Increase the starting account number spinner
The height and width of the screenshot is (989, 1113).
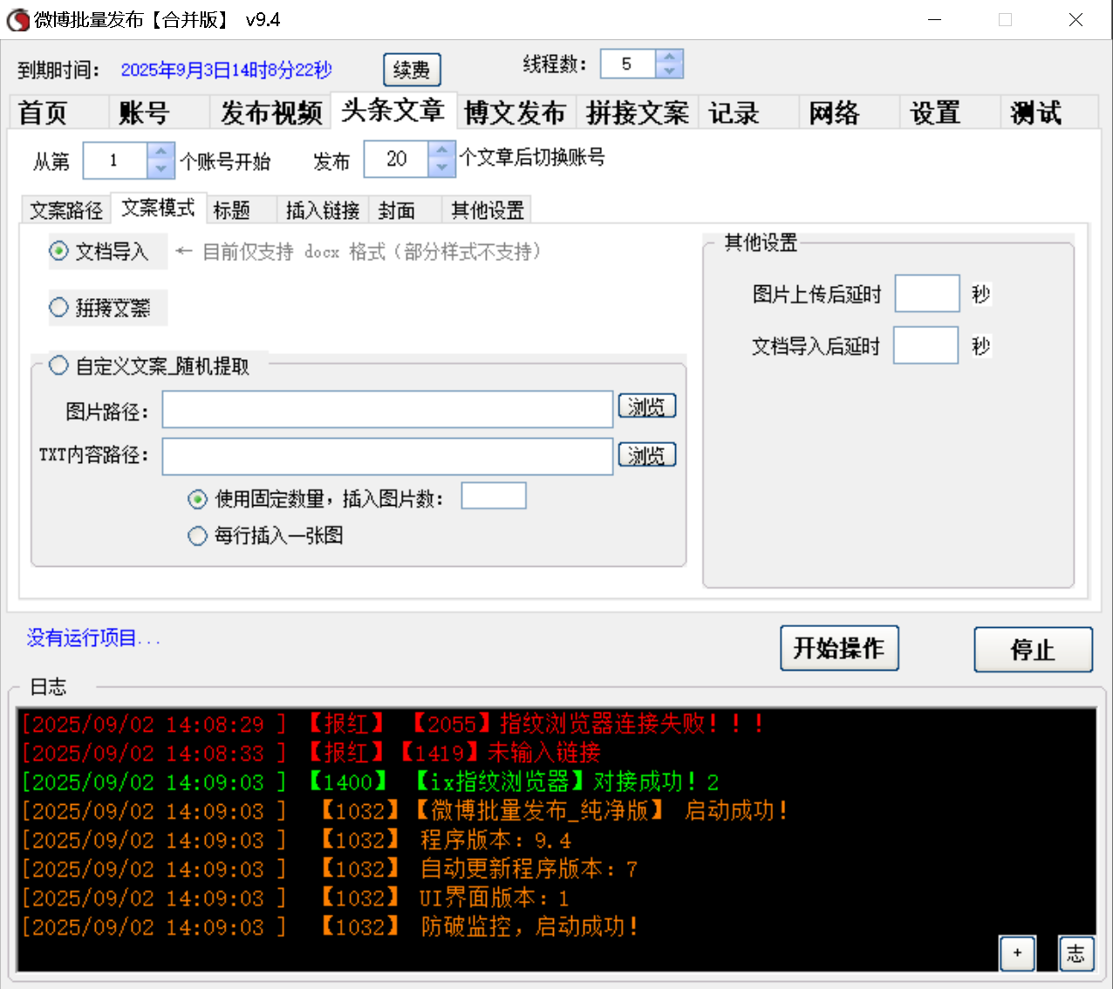160,152
